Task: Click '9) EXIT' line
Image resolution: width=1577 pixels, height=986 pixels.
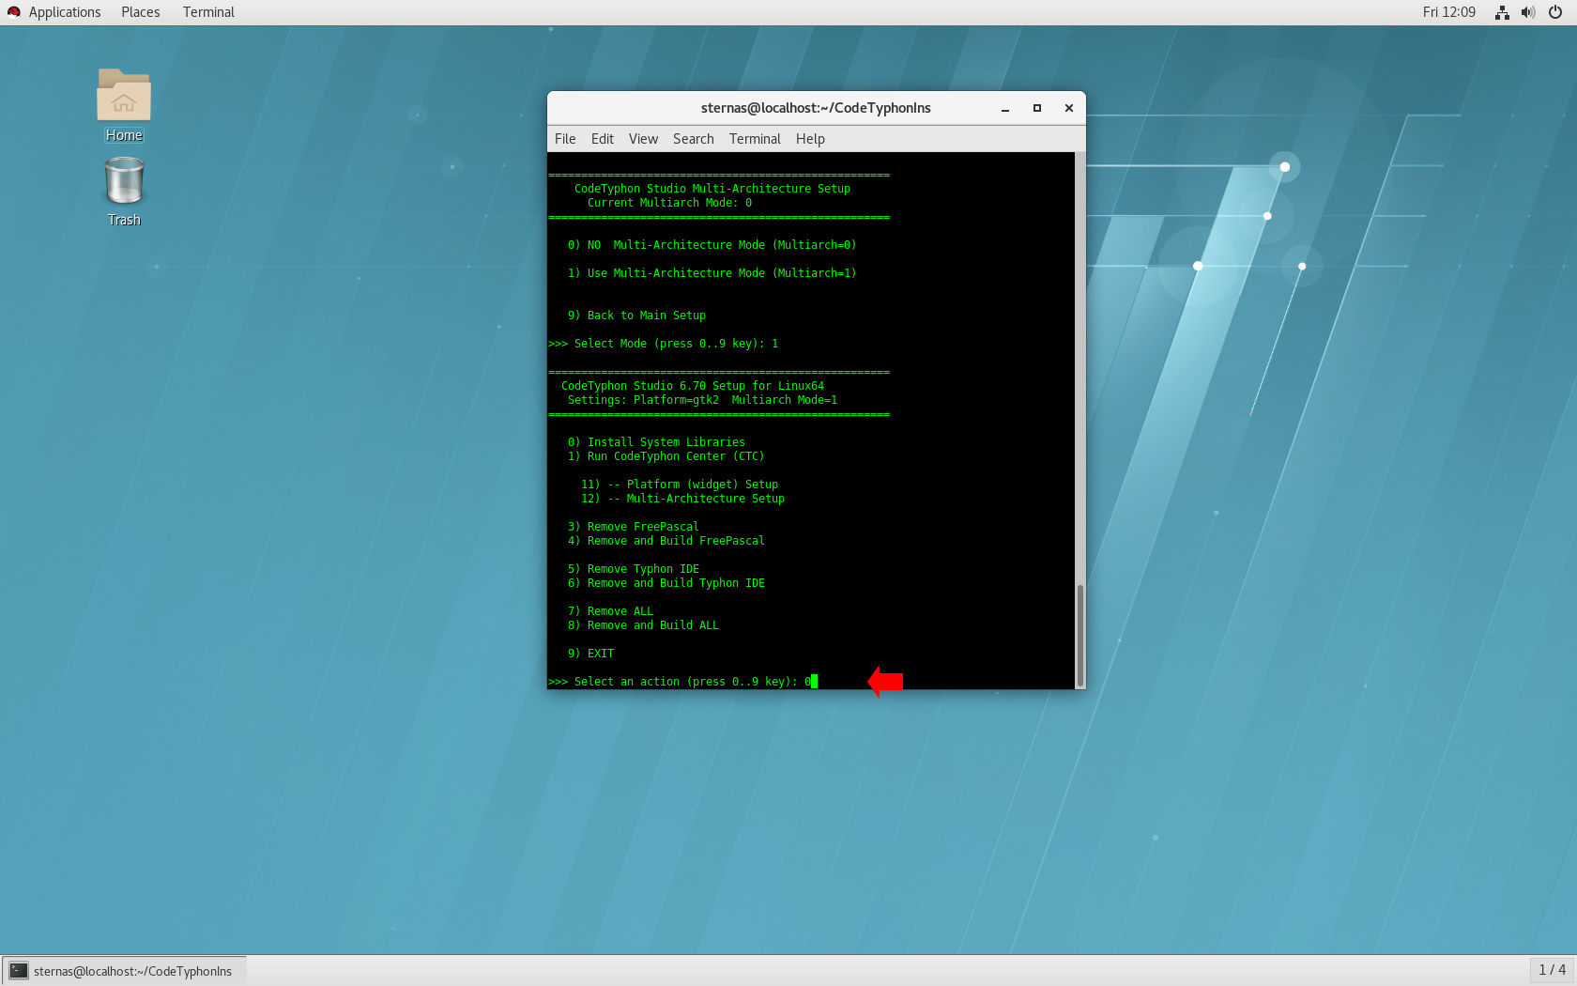Action: click(x=590, y=654)
